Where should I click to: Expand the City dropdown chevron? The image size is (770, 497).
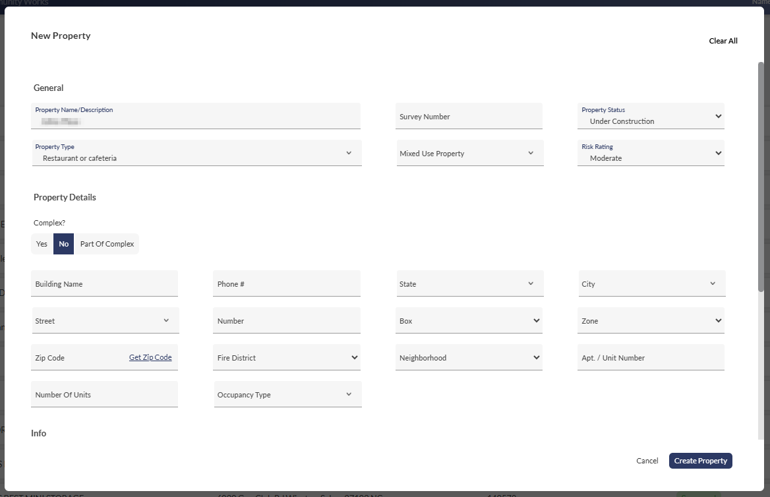coord(713,284)
